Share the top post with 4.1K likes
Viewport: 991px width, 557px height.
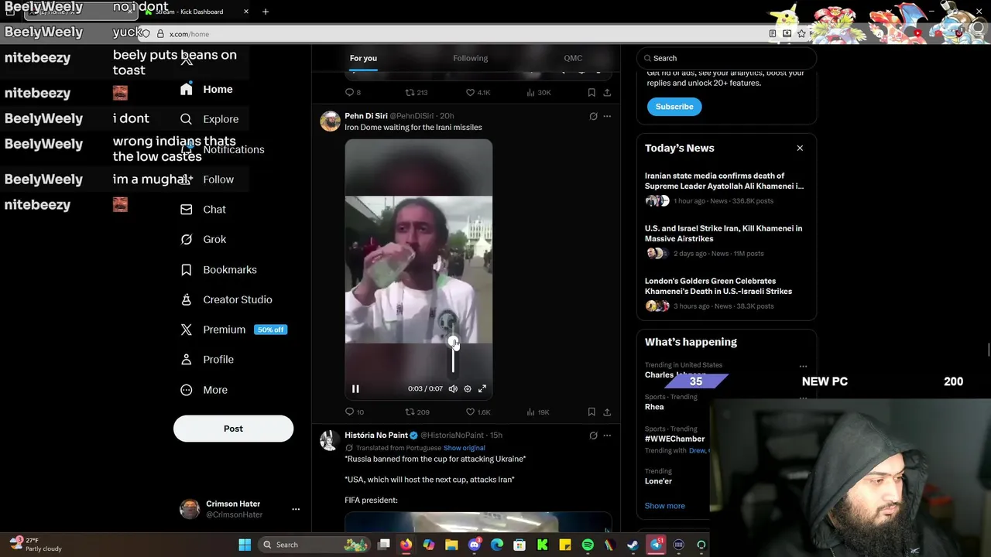click(607, 92)
